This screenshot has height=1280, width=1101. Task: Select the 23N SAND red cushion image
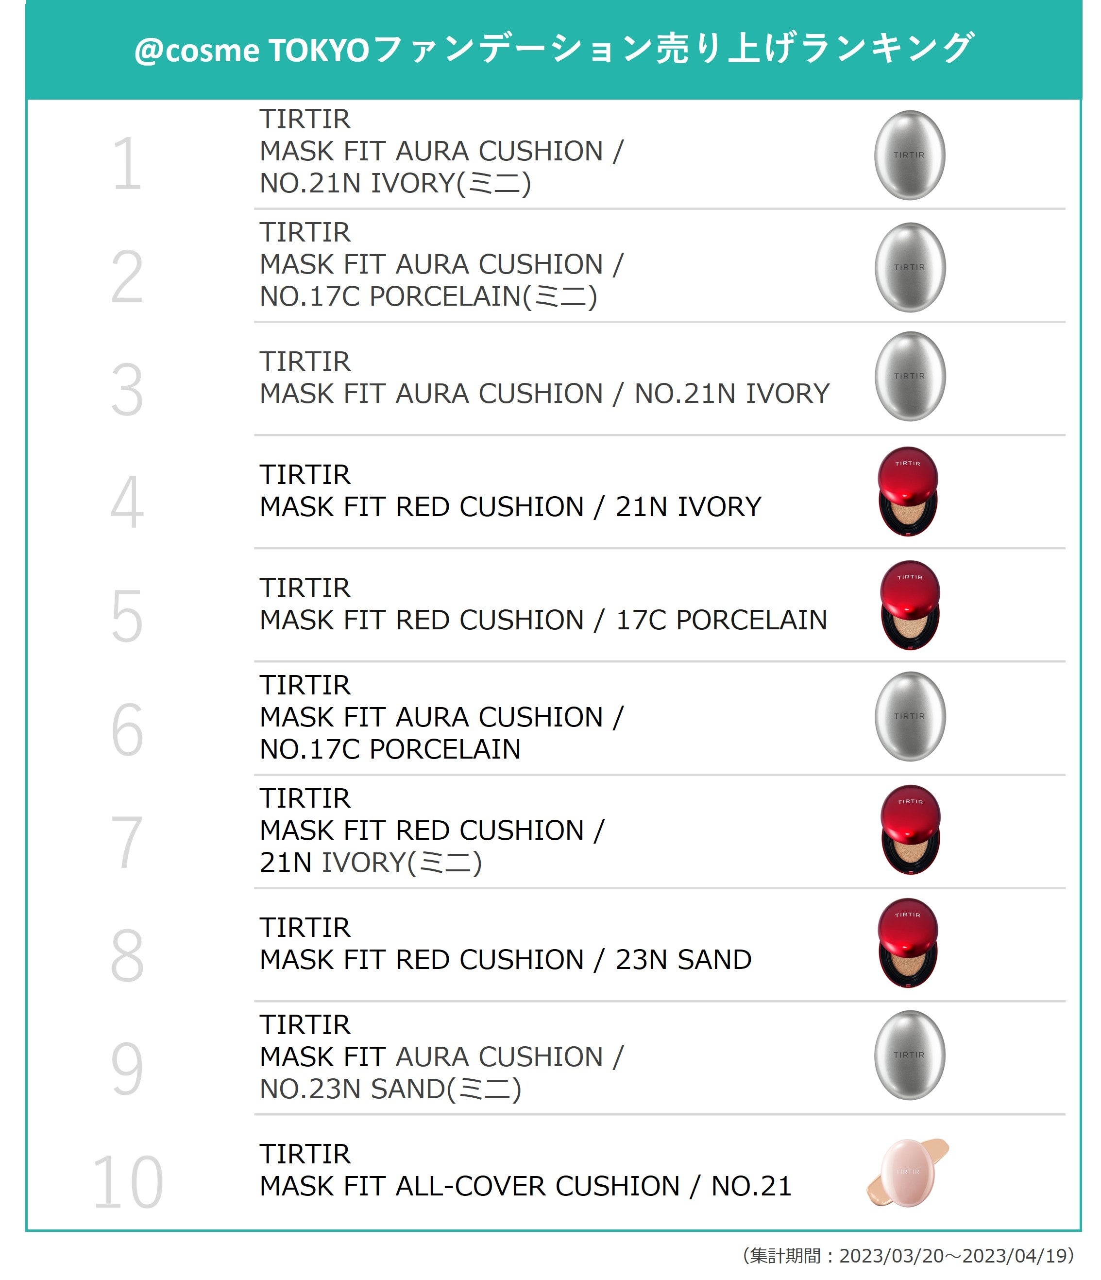click(908, 943)
